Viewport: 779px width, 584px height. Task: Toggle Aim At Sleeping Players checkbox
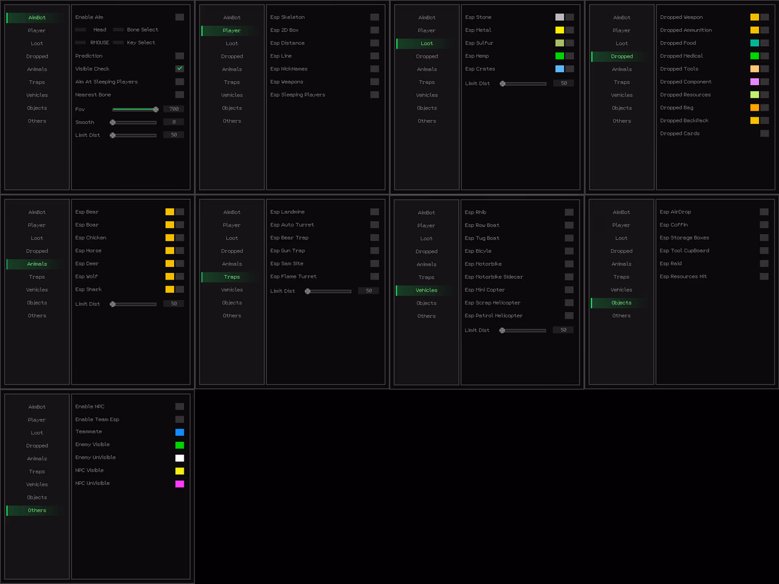point(180,81)
